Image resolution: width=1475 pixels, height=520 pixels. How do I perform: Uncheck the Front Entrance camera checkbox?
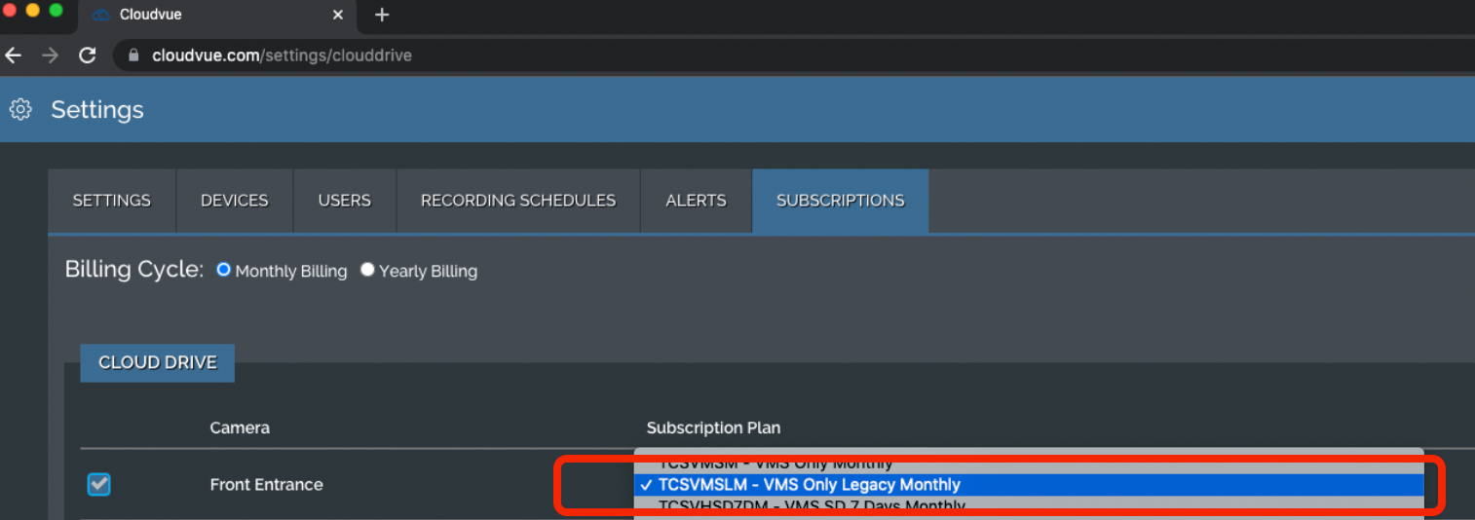point(98,484)
